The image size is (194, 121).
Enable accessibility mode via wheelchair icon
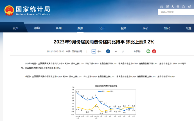tap(173, 7)
